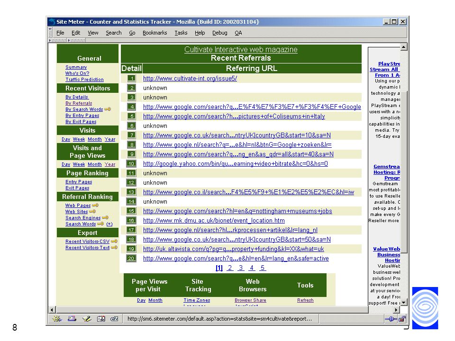
Task: Open detail icon number 18
Action: pyautogui.click(x=131, y=240)
